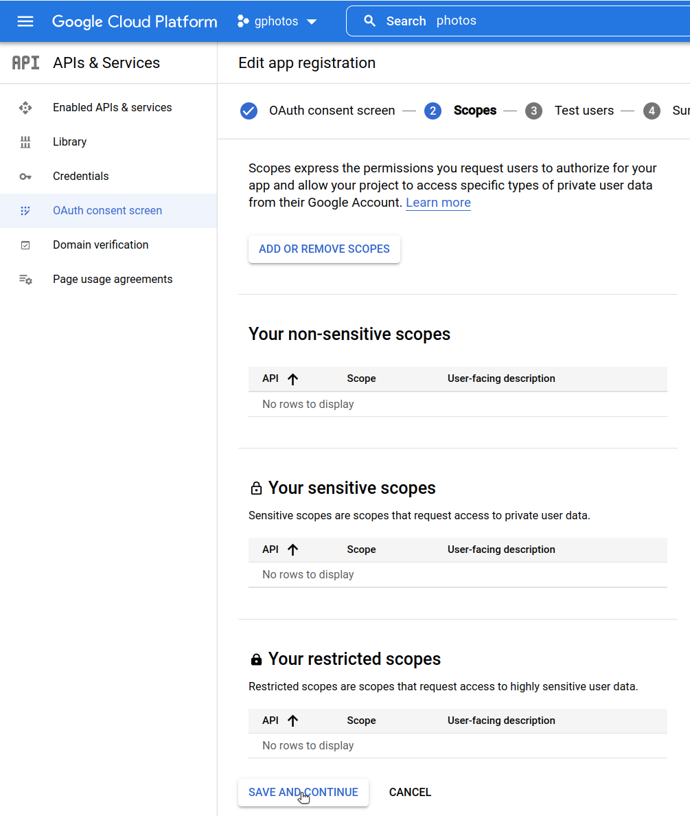Image resolution: width=690 pixels, height=816 pixels.
Task: Sort sensitive scopes by API arrow
Action: click(x=292, y=549)
